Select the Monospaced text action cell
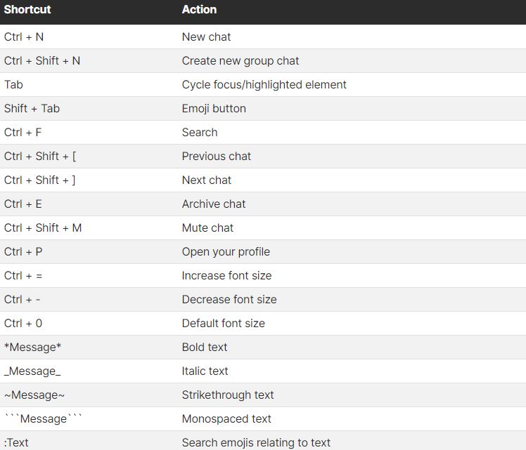Image resolution: width=526 pixels, height=450 pixels. (226, 418)
